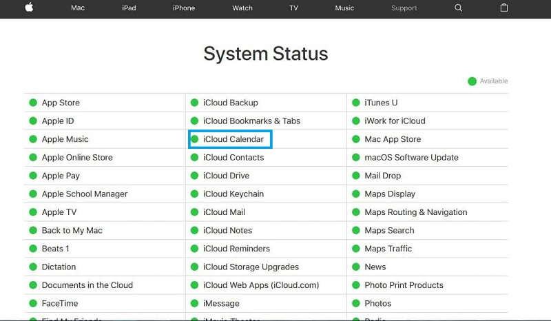Click the Documents in the Cloud text
Image resolution: width=551 pixels, height=321 pixels.
[87, 285]
